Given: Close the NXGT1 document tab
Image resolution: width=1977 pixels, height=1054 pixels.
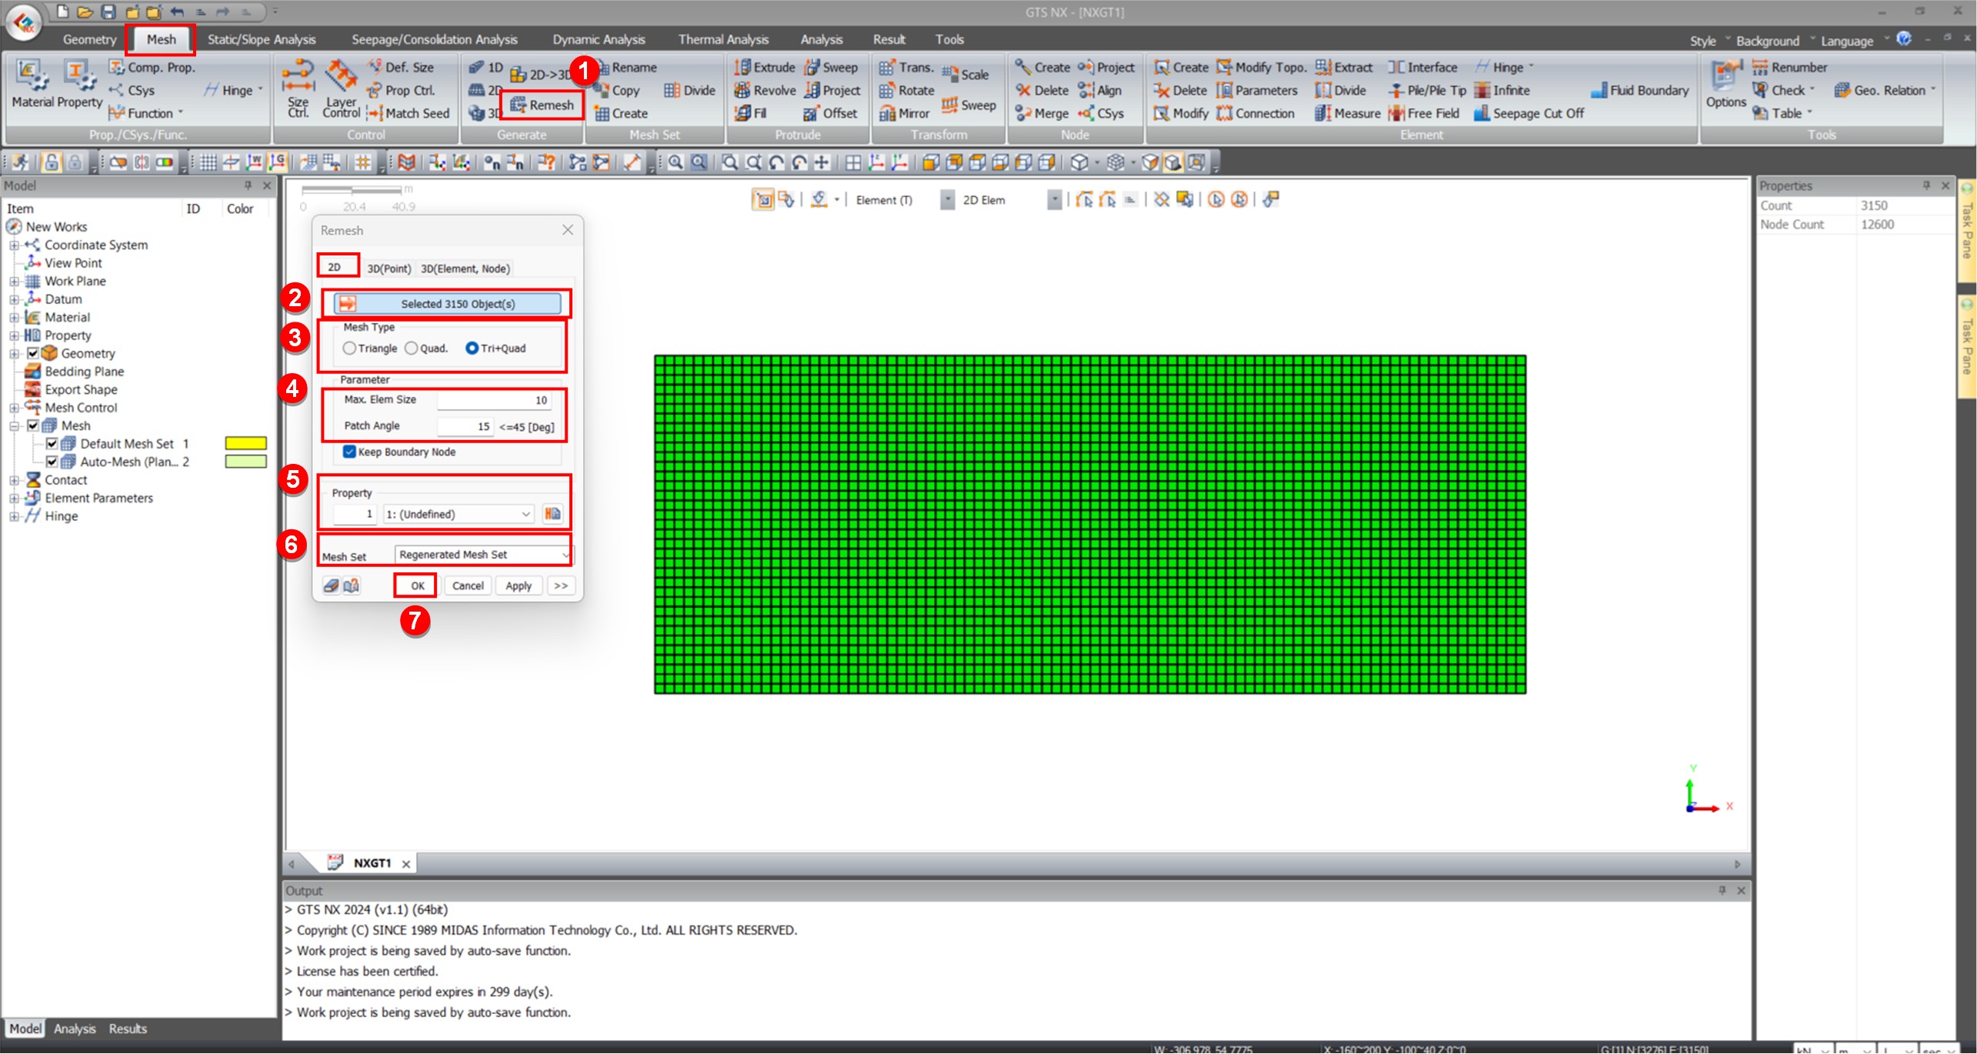Looking at the screenshot, I should tap(406, 864).
